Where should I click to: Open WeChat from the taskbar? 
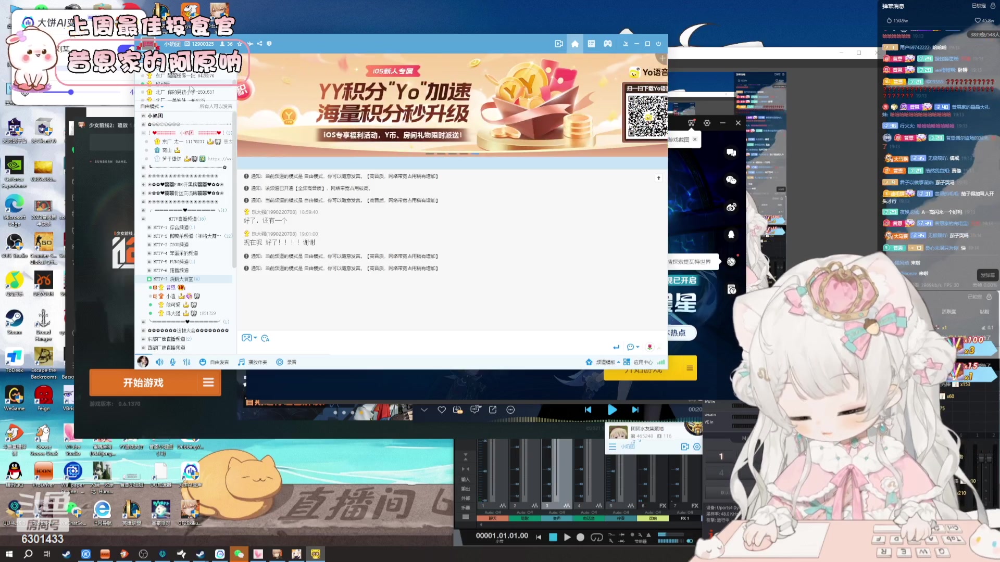(x=239, y=554)
